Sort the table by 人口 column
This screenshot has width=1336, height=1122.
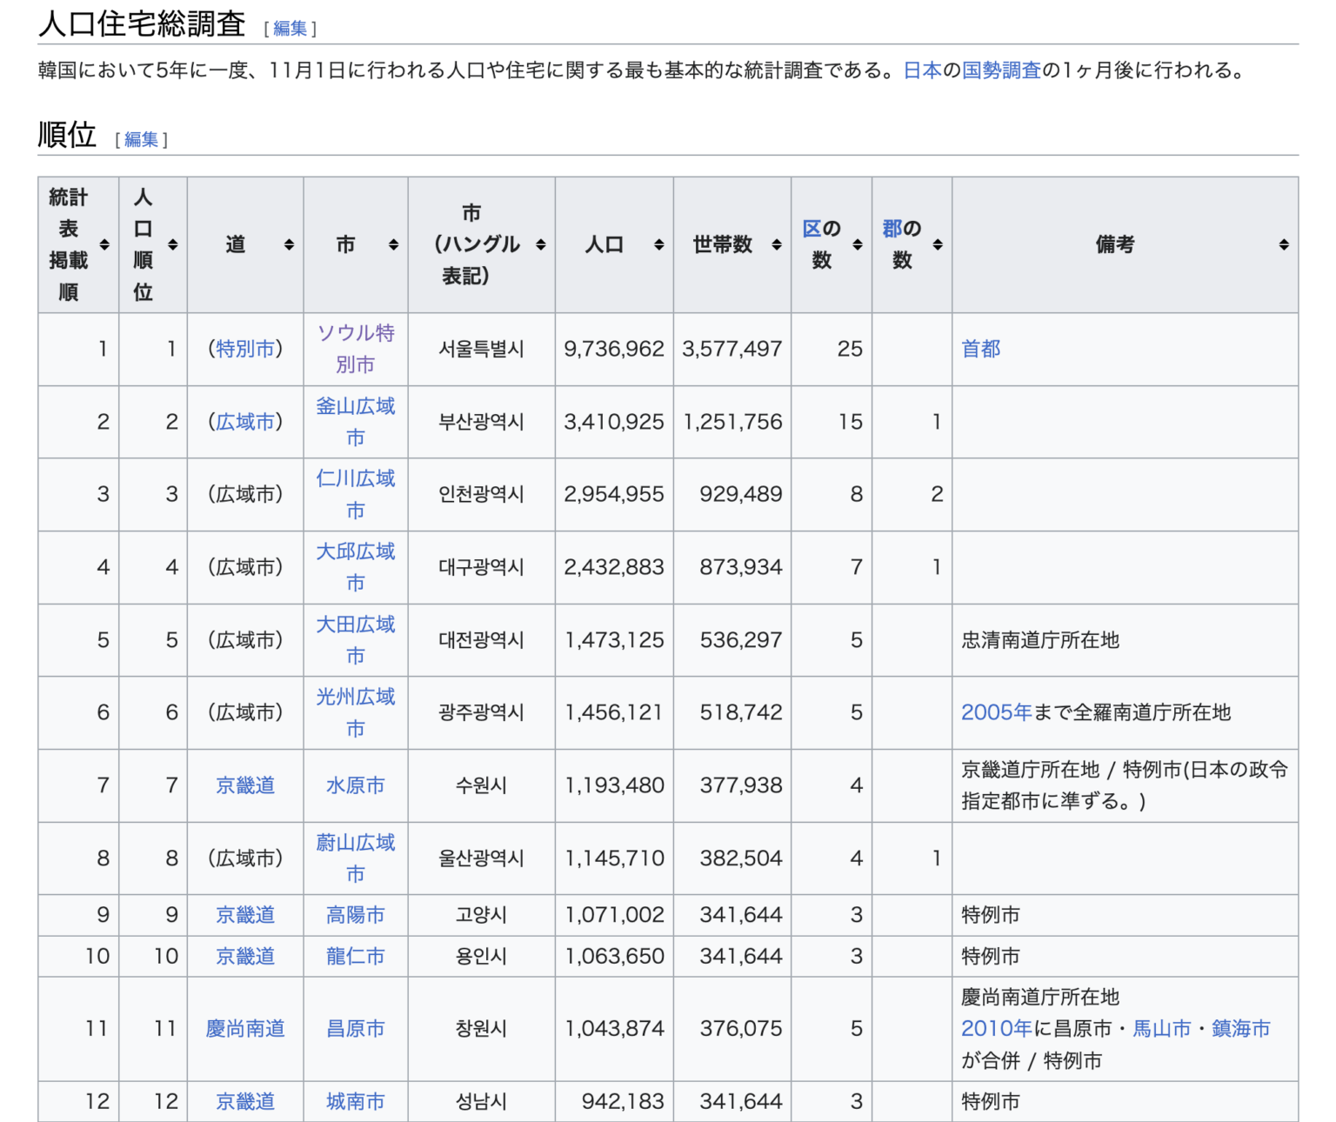tap(660, 244)
